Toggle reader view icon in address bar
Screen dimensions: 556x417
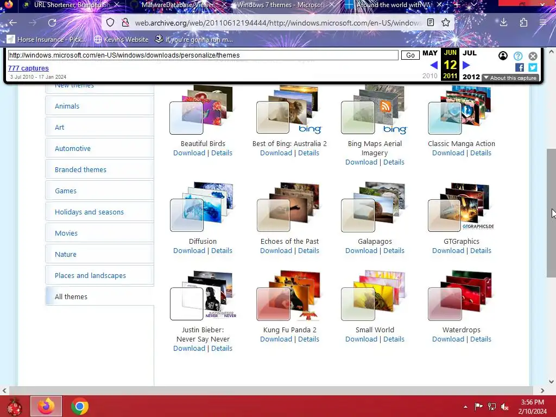(431, 23)
